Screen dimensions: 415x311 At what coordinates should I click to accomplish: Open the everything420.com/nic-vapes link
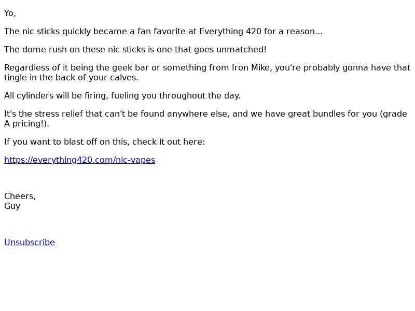(x=80, y=160)
